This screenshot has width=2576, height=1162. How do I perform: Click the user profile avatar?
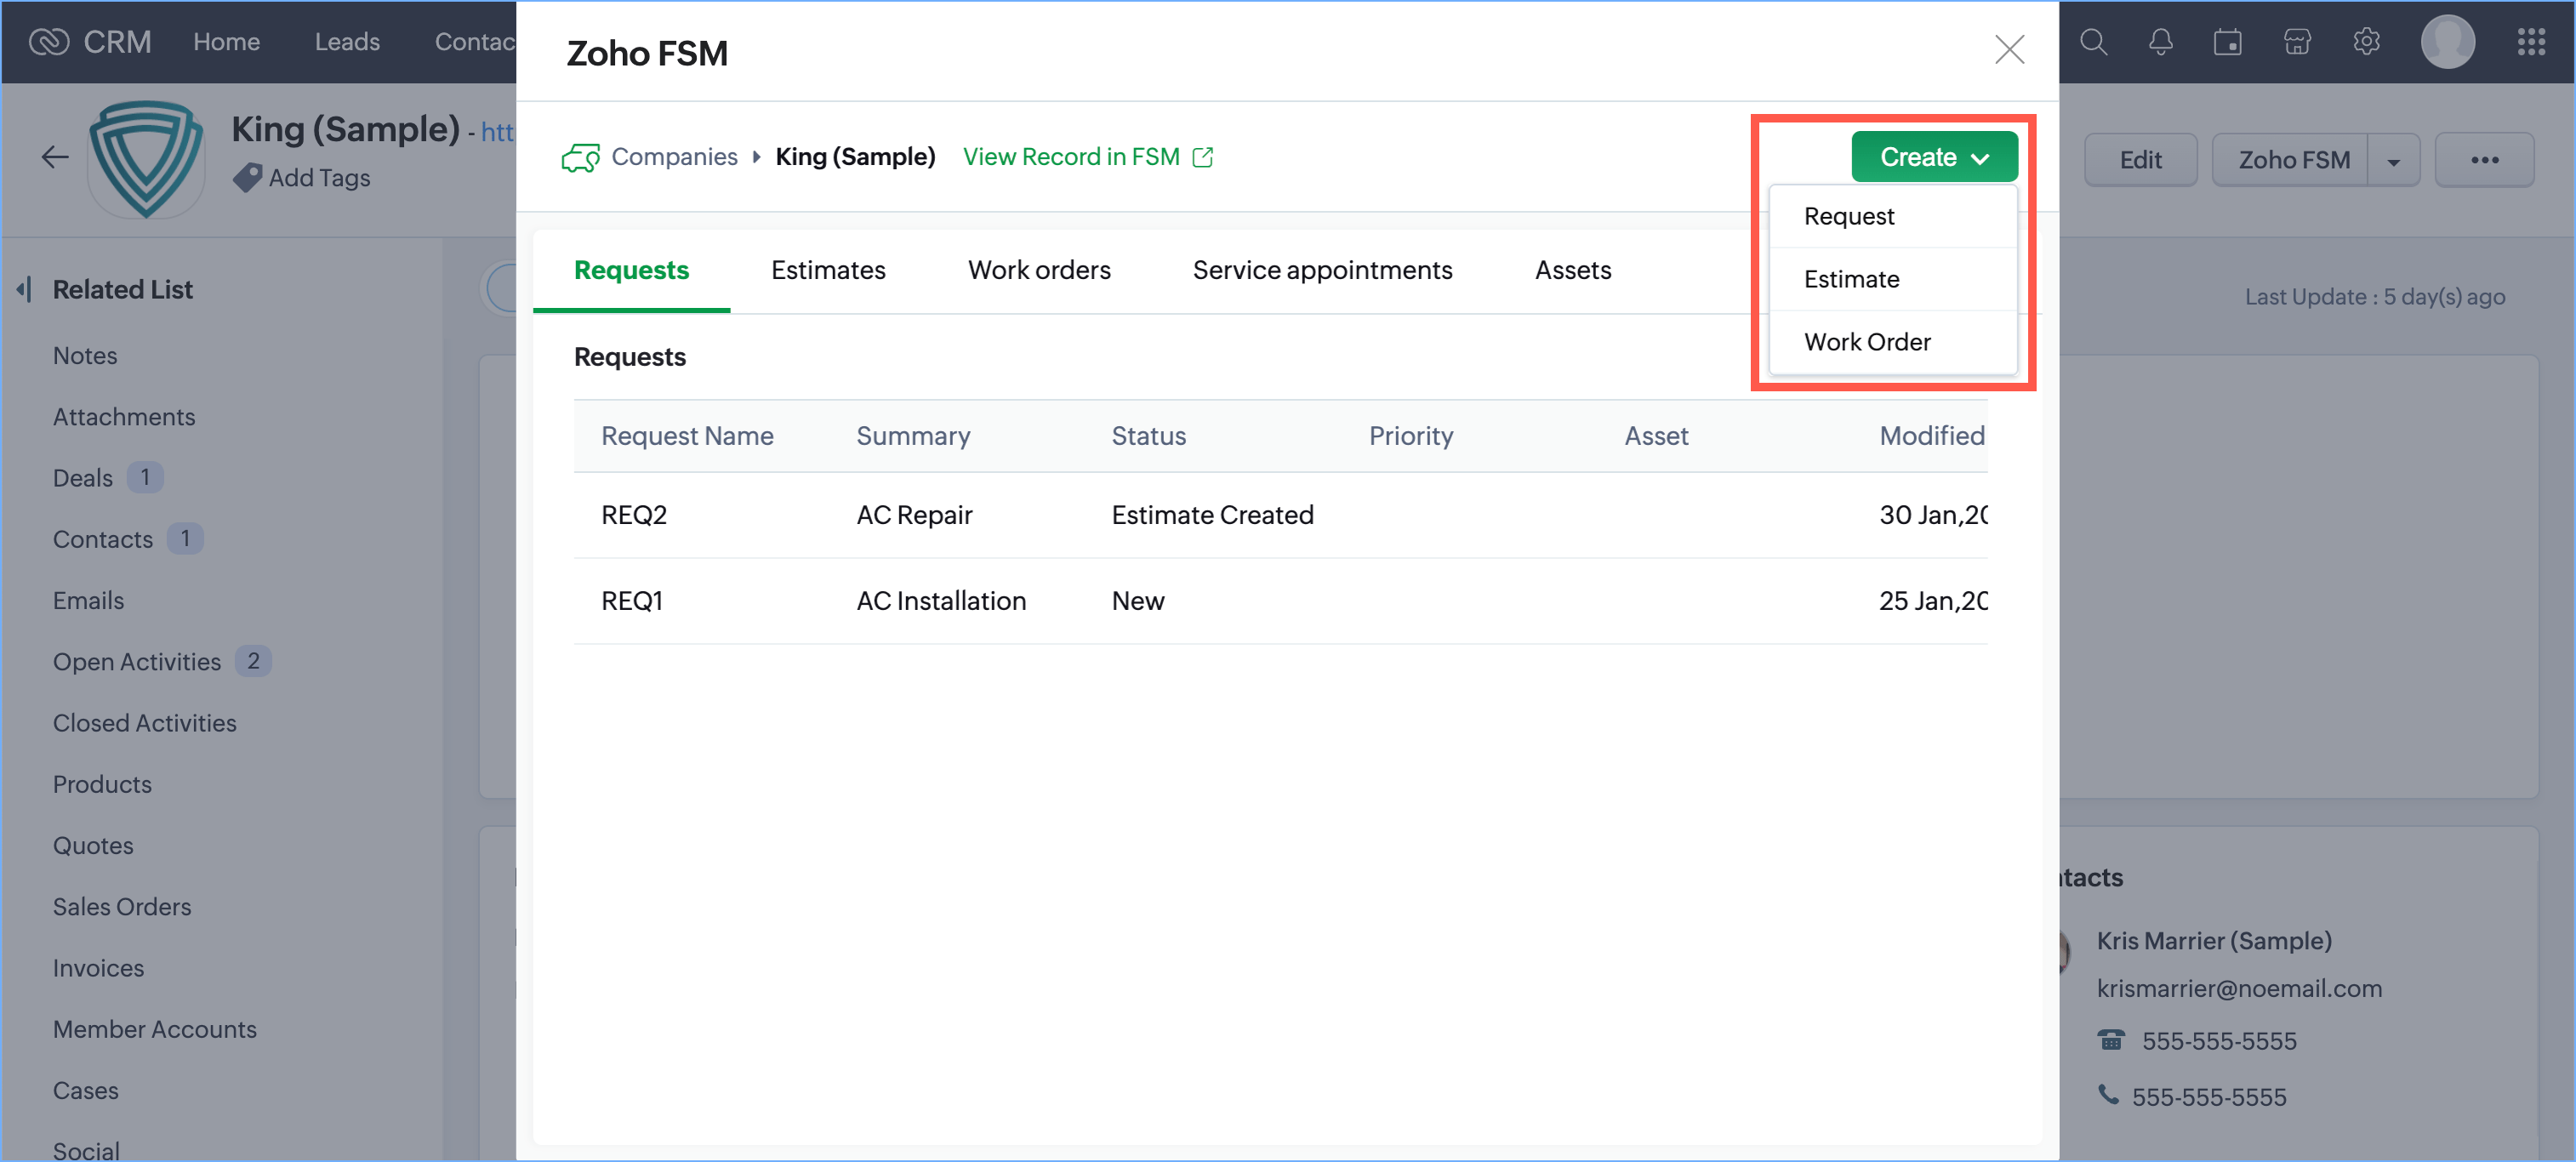pos(2447,42)
